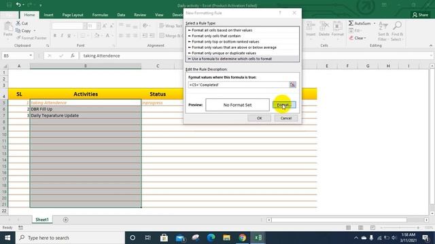
Task: Open File Explorer from the taskbar
Action: click(226, 238)
